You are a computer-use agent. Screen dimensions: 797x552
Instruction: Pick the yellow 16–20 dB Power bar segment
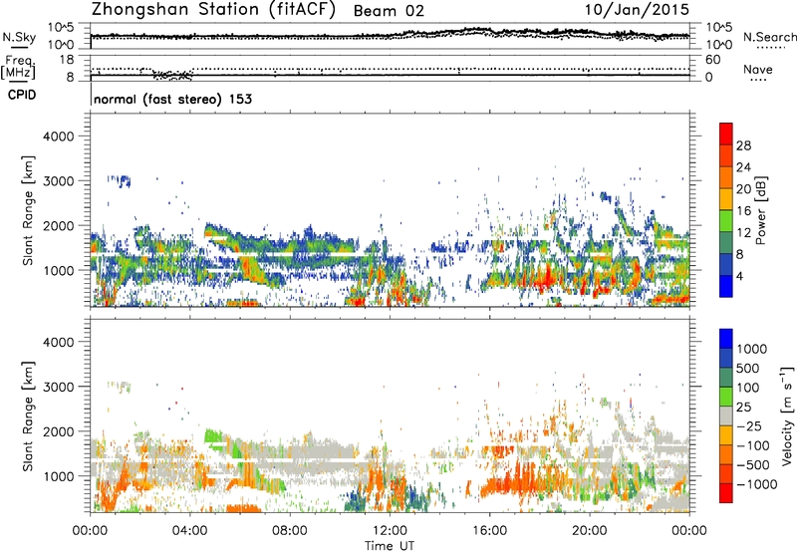click(x=726, y=199)
